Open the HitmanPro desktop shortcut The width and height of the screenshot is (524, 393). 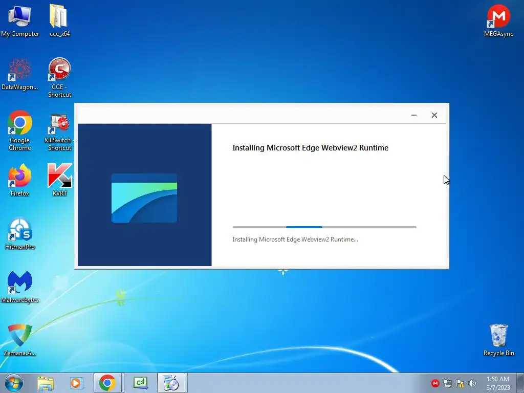[20, 233]
